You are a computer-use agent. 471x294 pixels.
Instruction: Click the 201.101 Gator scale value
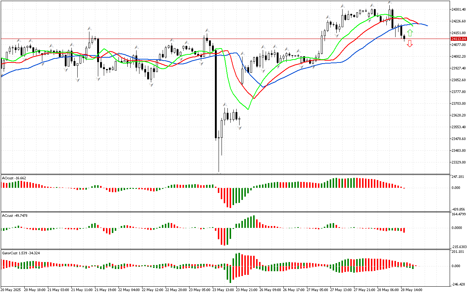click(x=458, y=252)
